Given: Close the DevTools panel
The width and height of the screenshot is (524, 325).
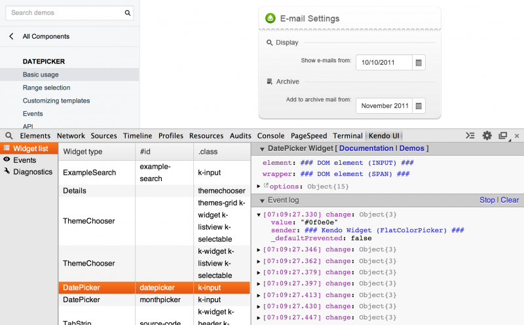Looking at the screenshot, I should pyautogui.click(x=517, y=136).
